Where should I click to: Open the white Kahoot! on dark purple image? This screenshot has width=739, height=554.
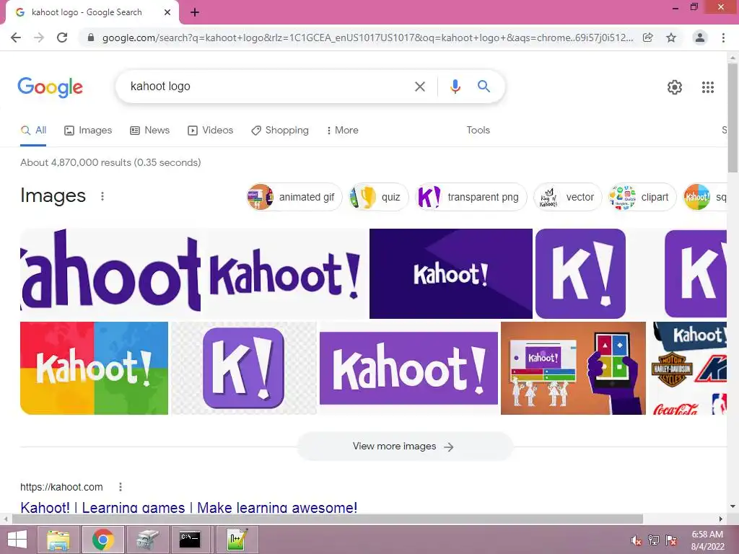coord(451,273)
